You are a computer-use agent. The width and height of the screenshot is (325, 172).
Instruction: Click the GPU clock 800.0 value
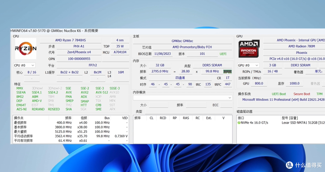259,84
